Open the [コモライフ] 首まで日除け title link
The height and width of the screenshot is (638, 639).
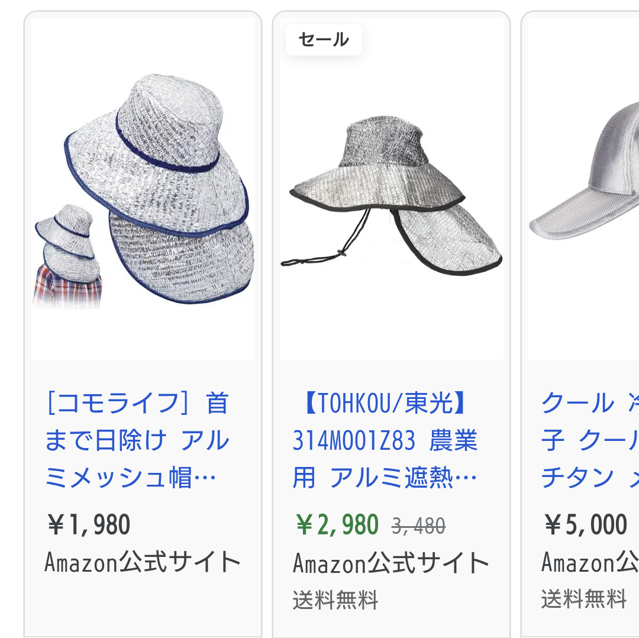[x=137, y=440]
